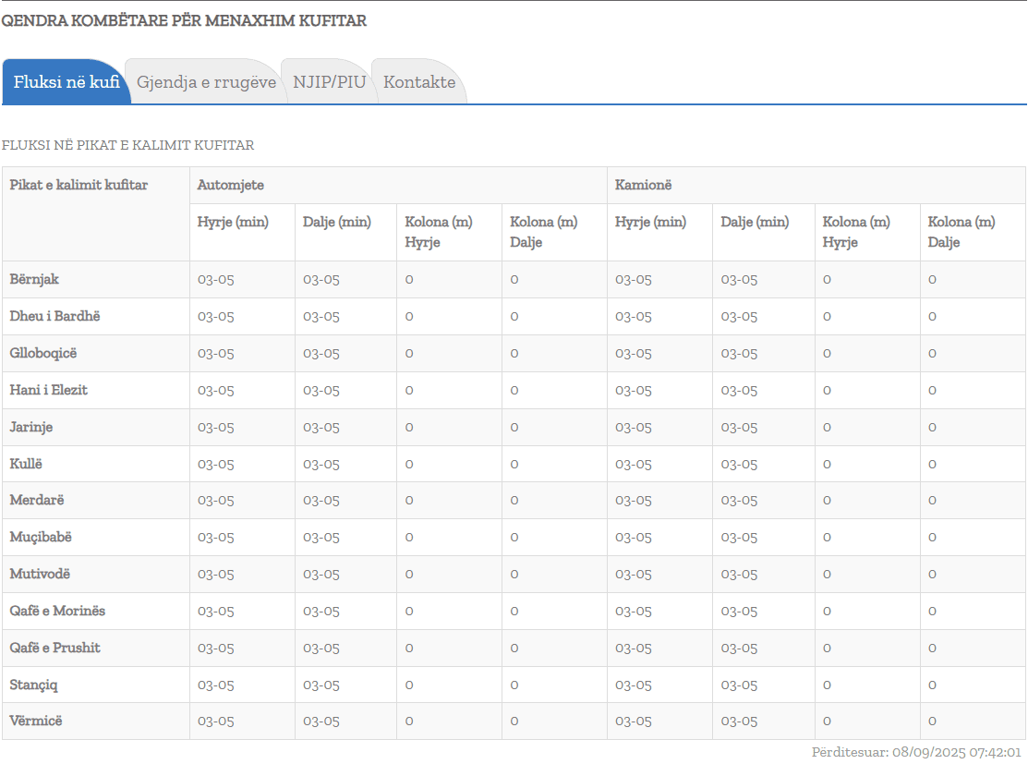
Task: Click the Glloboqicë row name
Action: tap(43, 353)
